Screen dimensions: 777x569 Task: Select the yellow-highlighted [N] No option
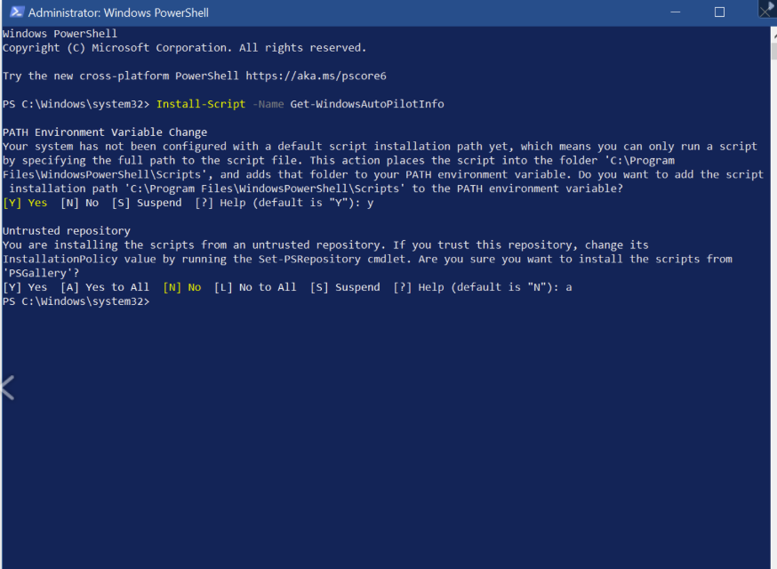[182, 287]
